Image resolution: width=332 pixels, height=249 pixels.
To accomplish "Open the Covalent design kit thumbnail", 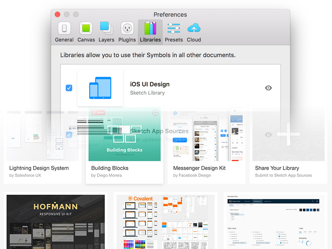I will [x=166, y=222].
